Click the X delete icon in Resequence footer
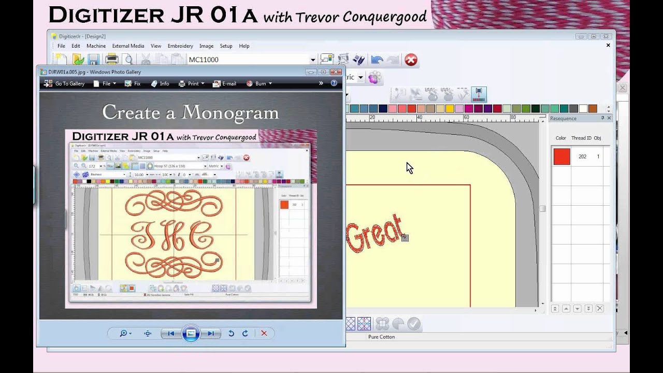 [600, 308]
